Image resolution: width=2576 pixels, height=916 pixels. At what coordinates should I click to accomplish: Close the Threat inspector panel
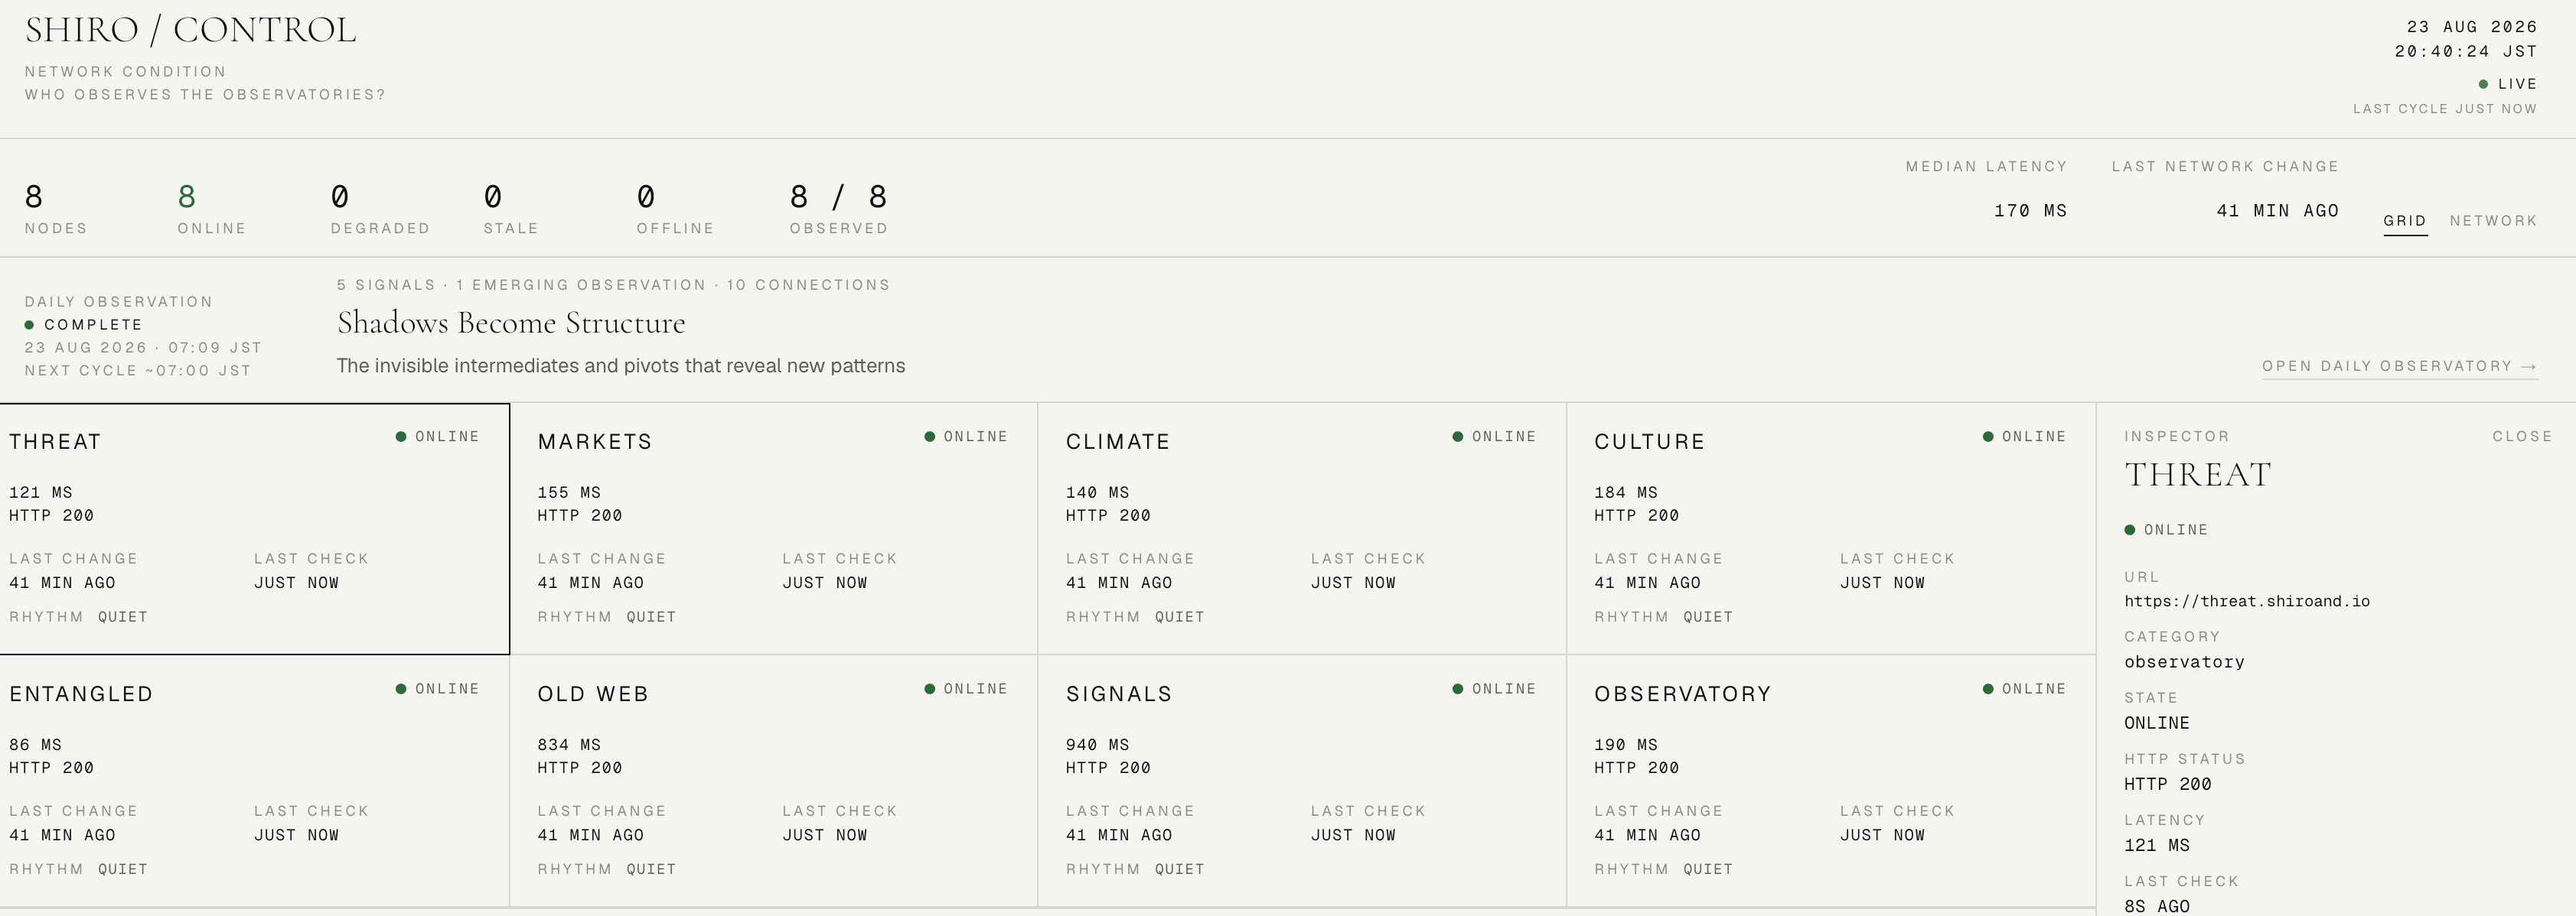(x=2522, y=437)
